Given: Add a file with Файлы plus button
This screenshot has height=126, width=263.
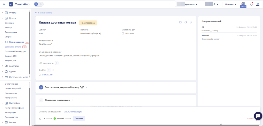Looking at the screenshot, I should point(49,70).
